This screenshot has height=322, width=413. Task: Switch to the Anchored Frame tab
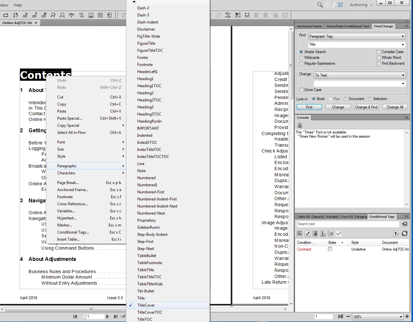[x=309, y=26]
